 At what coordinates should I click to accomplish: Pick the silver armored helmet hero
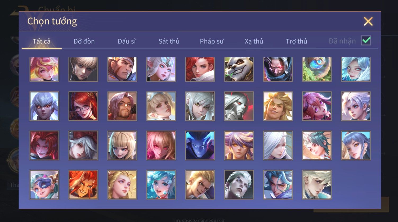click(239, 106)
